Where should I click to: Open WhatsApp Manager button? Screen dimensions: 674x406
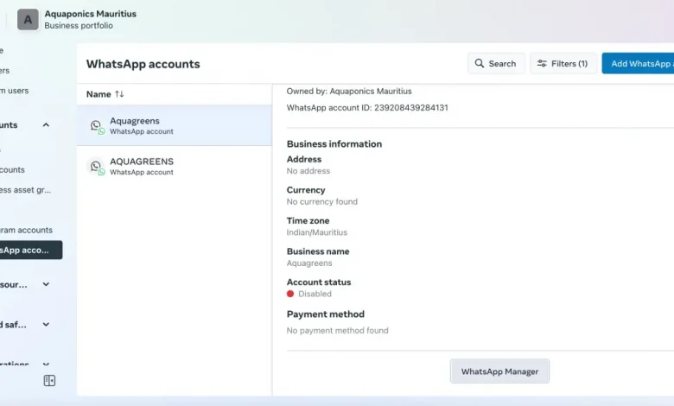click(499, 371)
